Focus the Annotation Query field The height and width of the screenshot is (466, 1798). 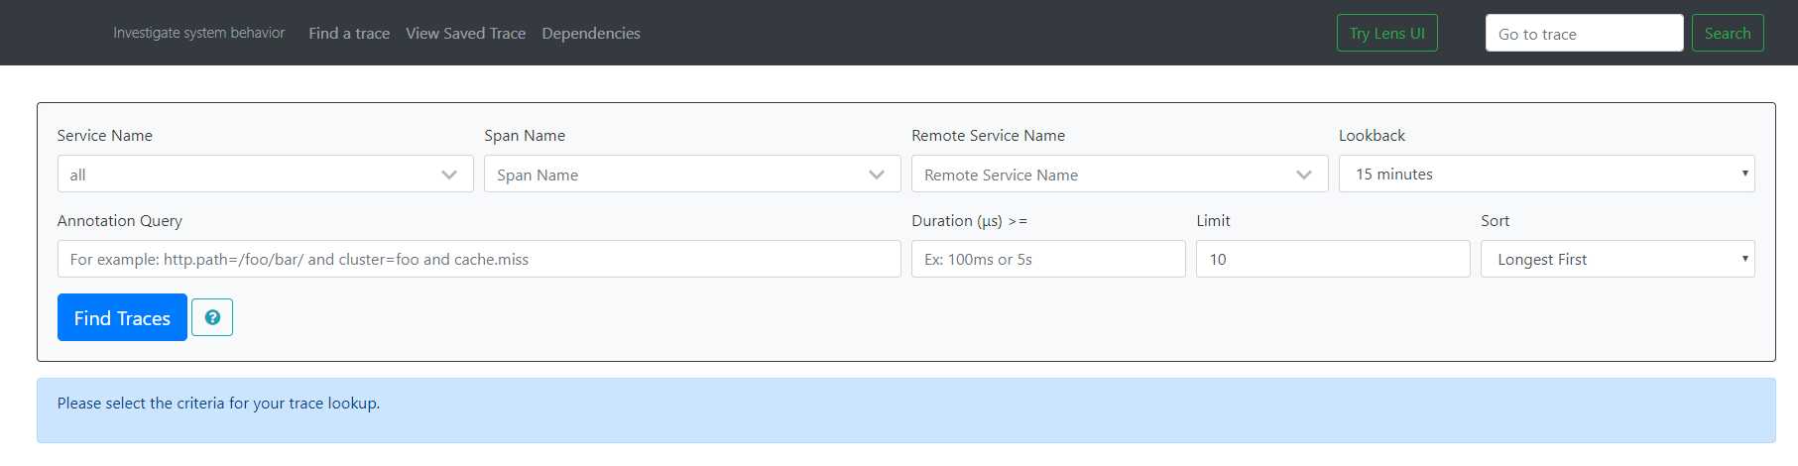479,259
